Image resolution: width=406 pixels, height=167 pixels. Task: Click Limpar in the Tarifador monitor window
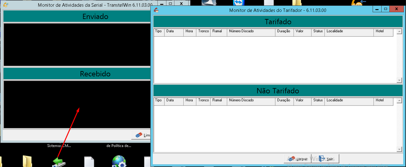298,159
